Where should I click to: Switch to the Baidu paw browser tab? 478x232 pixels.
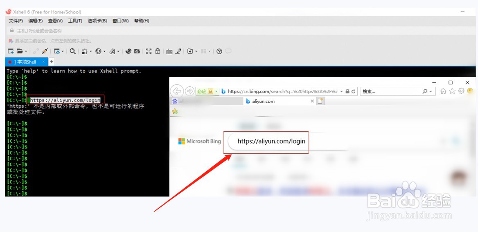tap(206, 102)
